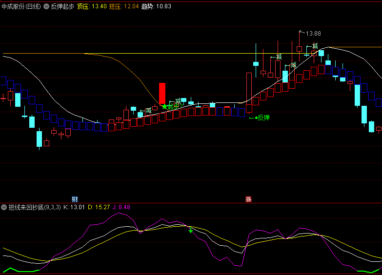
Task: Click the green 反弹 signal marker
Action: click(260, 118)
